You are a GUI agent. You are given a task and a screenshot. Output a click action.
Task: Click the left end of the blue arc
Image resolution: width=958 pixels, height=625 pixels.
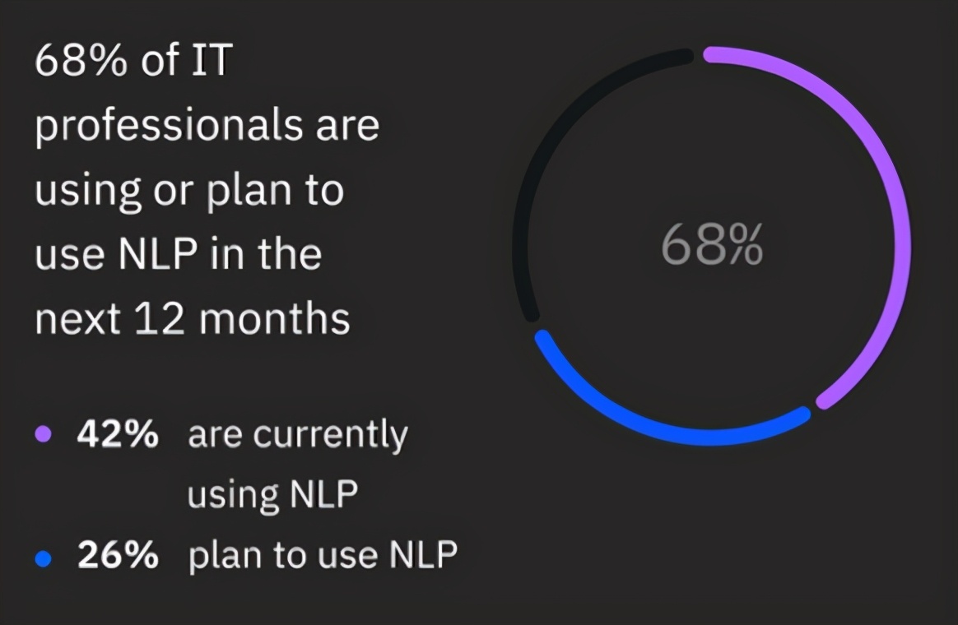(x=543, y=338)
